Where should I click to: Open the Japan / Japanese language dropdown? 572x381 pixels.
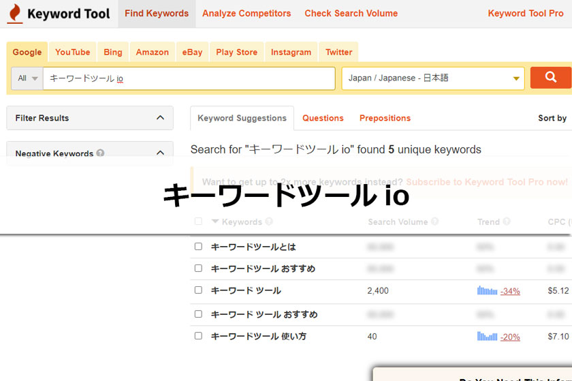coord(433,78)
